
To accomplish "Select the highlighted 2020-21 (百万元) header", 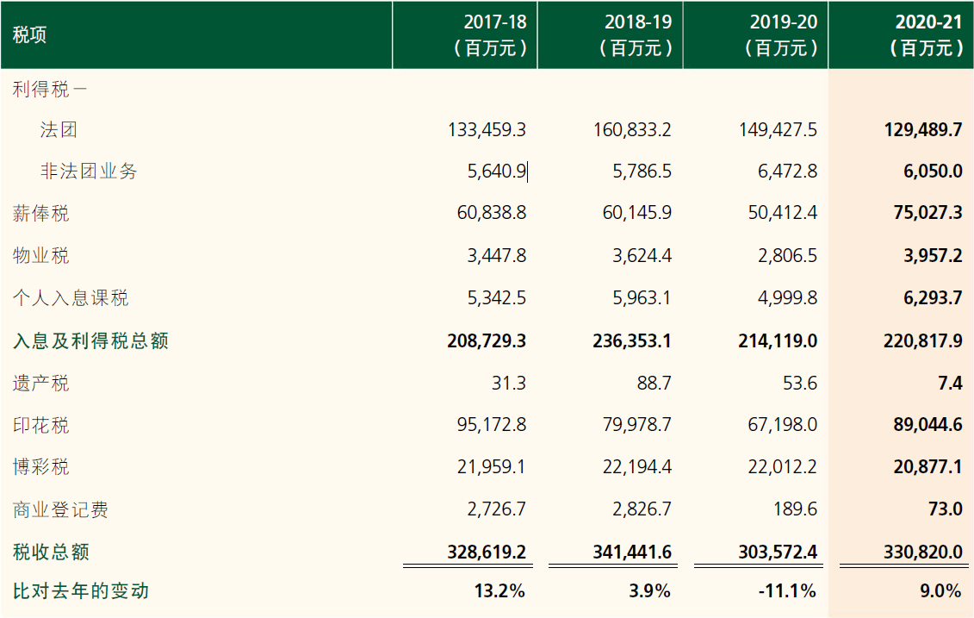I will (x=926, y=35).
